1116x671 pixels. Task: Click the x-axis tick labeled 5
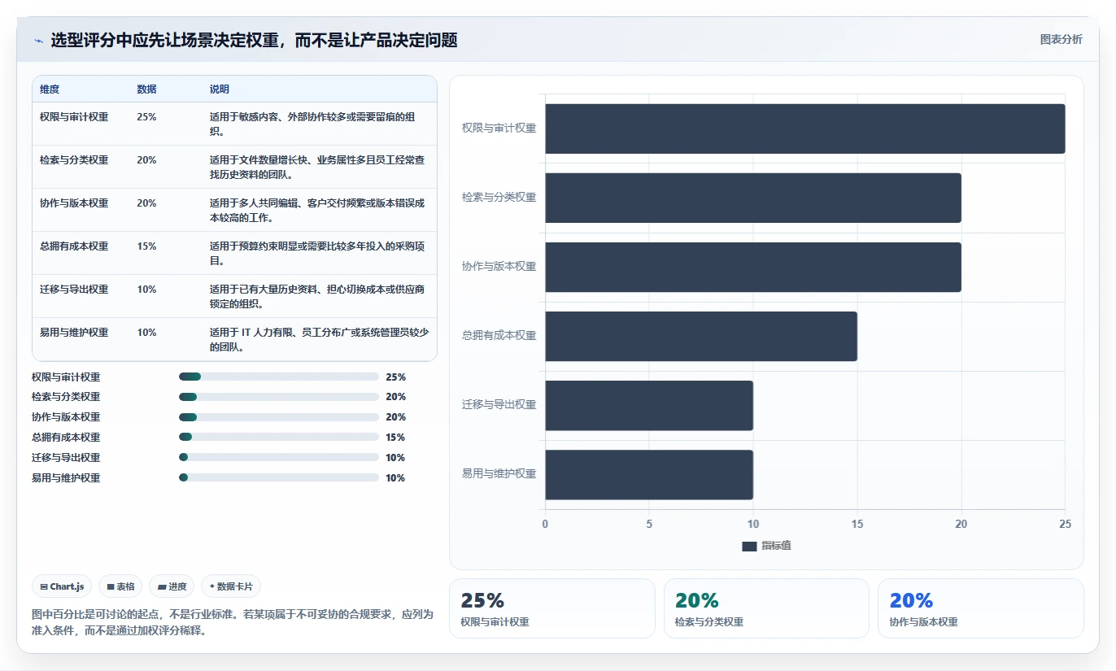(x=649, y=525)
